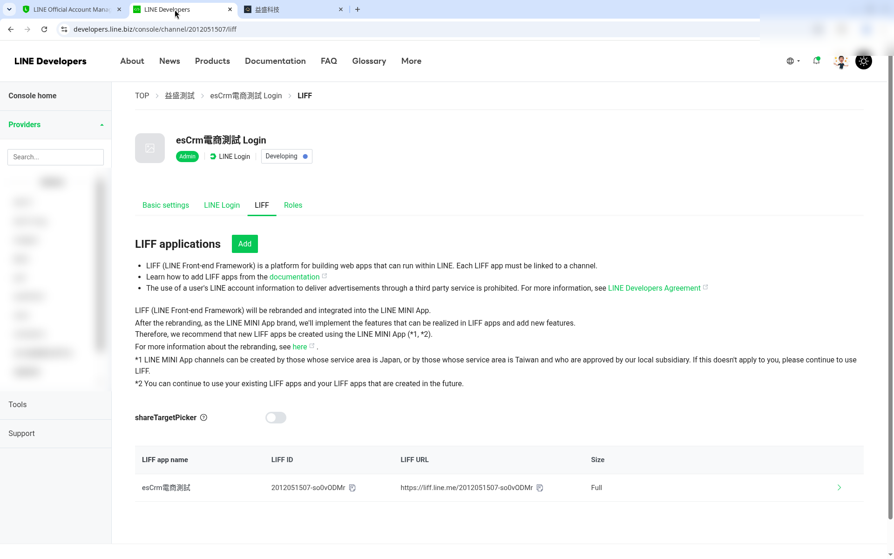The image size is (894, 559).
Task: Open notifications bell icon
Action: [816, 61]
